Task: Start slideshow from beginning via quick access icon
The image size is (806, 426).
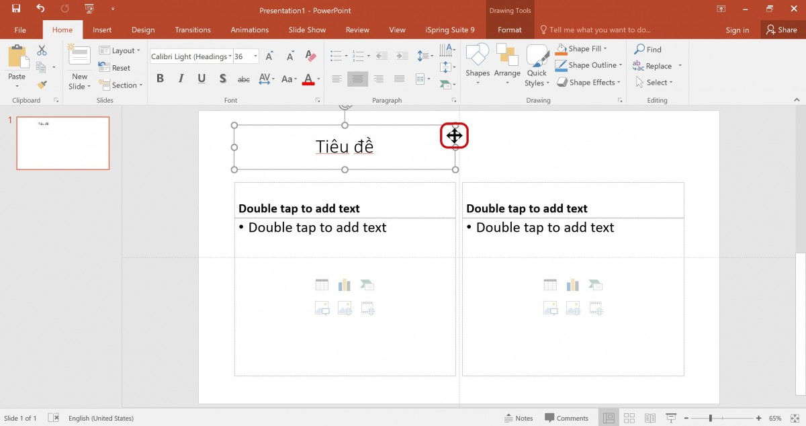Action: tap(89, 9)
